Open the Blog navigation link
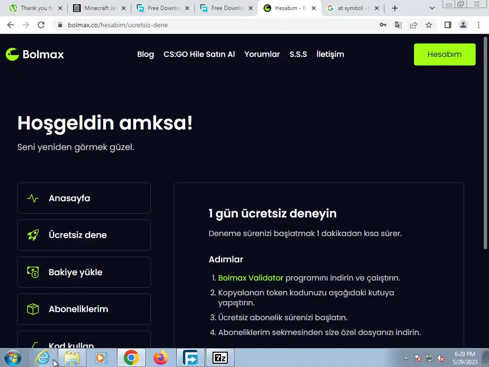 [x=145, y=54]
